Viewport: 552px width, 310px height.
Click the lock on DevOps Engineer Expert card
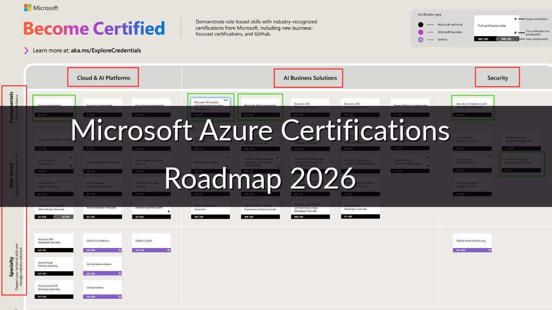[169, 211]
